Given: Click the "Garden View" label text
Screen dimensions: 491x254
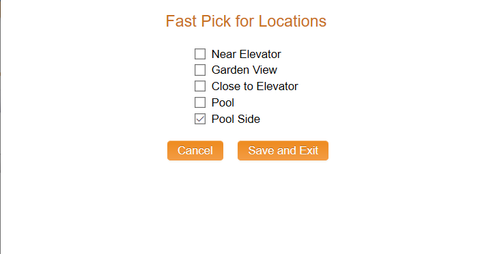Looking at the screenshot, I should 244,70.
